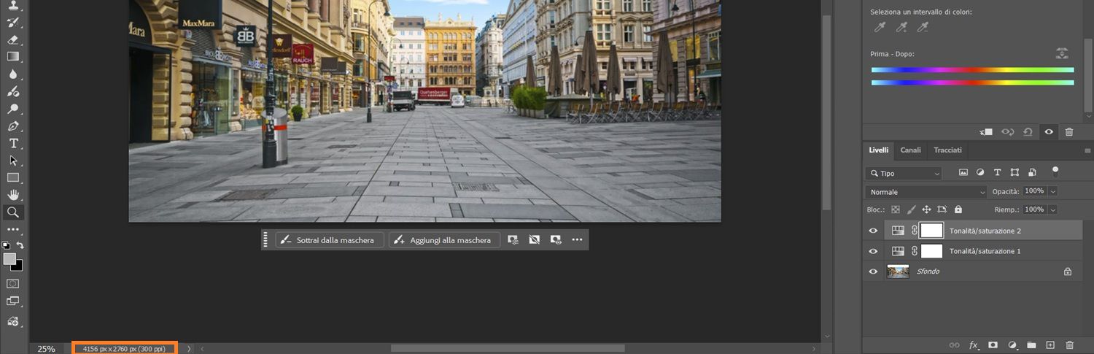
Task: Reset default foreground and background colors
Action: point(7,245)
